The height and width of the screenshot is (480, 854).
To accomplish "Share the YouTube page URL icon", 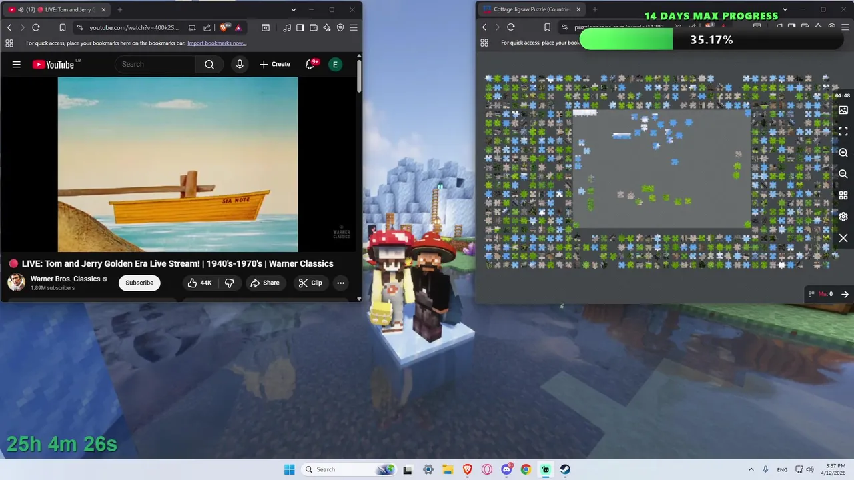I will pyautogui.click(x=207, y=27).
